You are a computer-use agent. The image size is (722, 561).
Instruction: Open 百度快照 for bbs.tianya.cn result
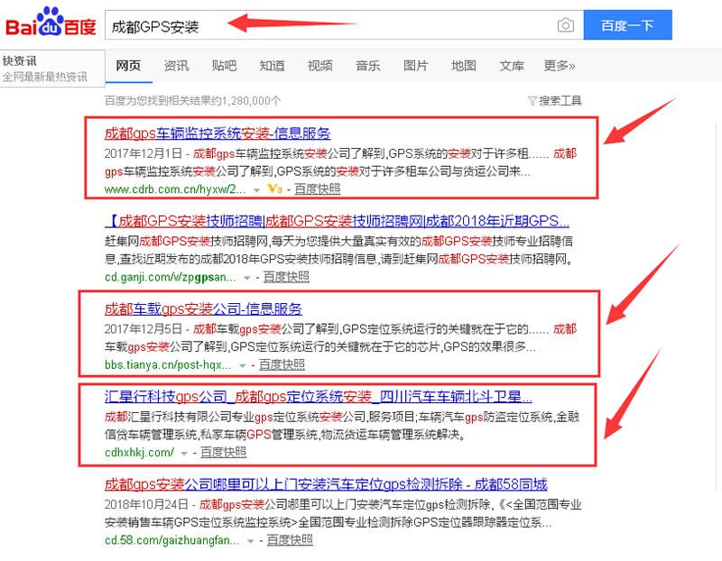[282, 365]
